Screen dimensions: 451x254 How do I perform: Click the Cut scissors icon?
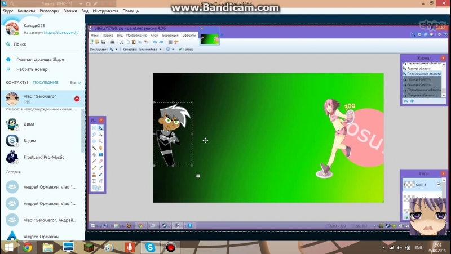tap(121, 42)
